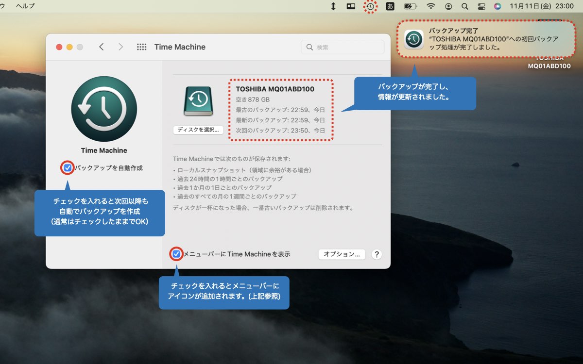Click the バックアップ完了 notification
This screenshot has height=364, width=583.
[486, 39]
